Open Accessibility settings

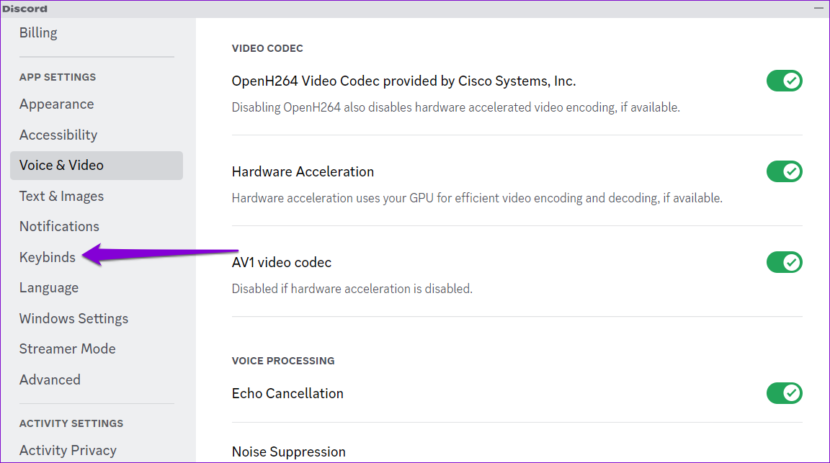pos(58,135)
